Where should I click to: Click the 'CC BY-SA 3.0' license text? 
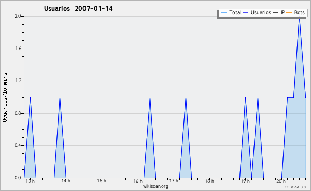tap(295, 187)
